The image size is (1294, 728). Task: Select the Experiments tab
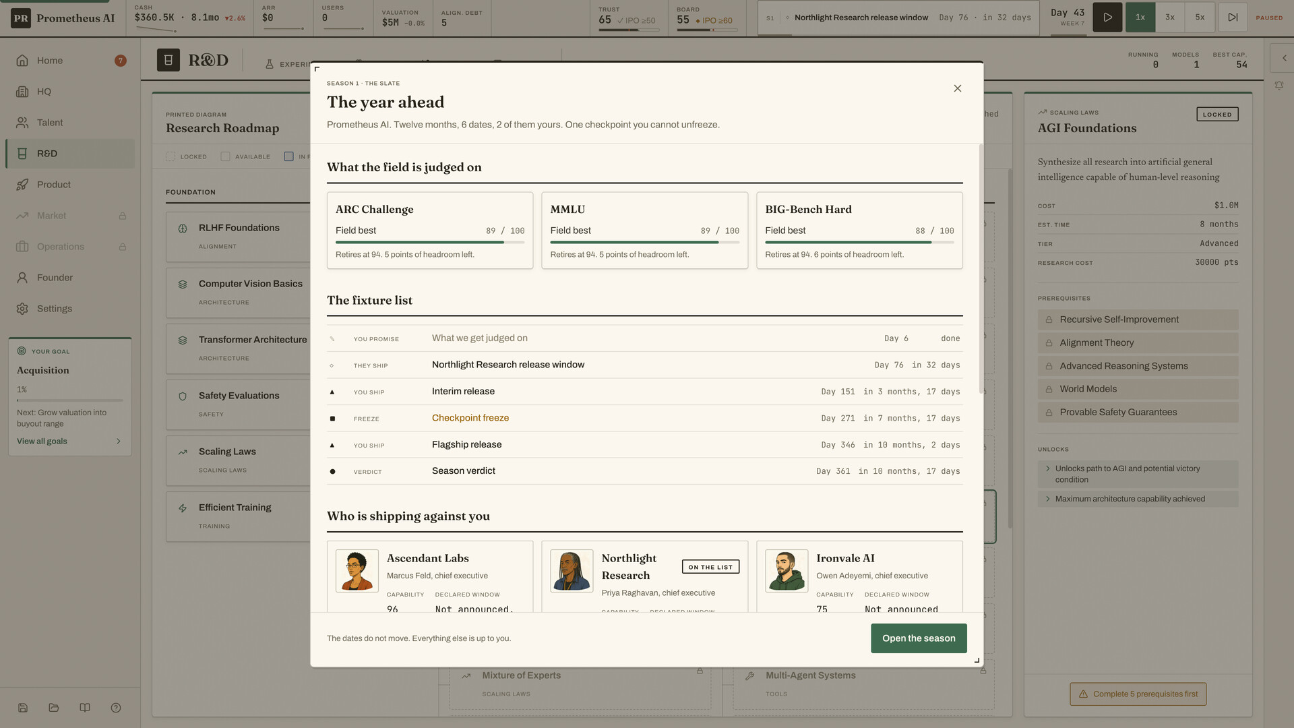click(x=288, y=64)
